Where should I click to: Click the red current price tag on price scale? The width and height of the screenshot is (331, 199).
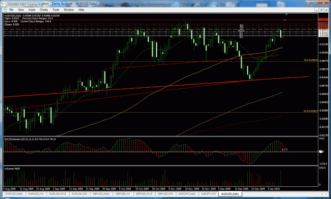coord(323,20)
